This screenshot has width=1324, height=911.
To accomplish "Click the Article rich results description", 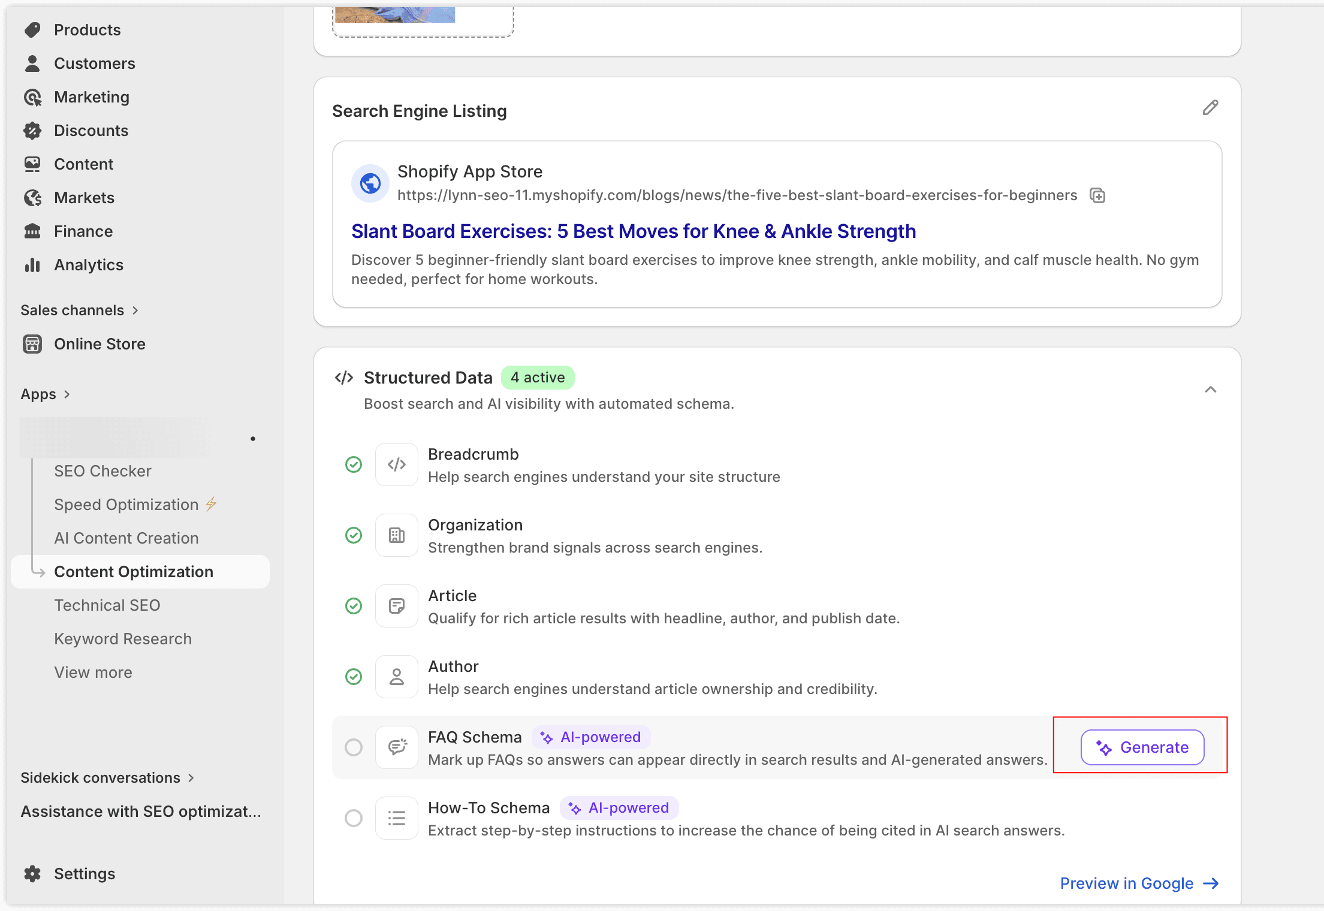I will tap(664, 619).
